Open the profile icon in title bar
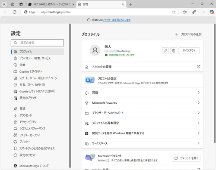 coord(4,4)
